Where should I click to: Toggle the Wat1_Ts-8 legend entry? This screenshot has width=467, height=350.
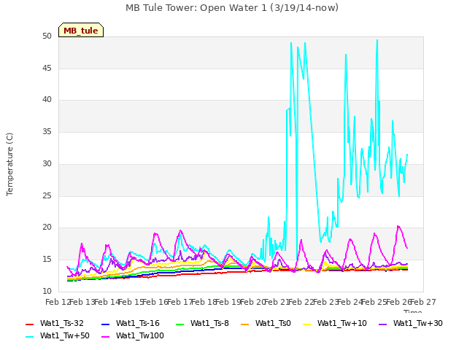[202, 324]
